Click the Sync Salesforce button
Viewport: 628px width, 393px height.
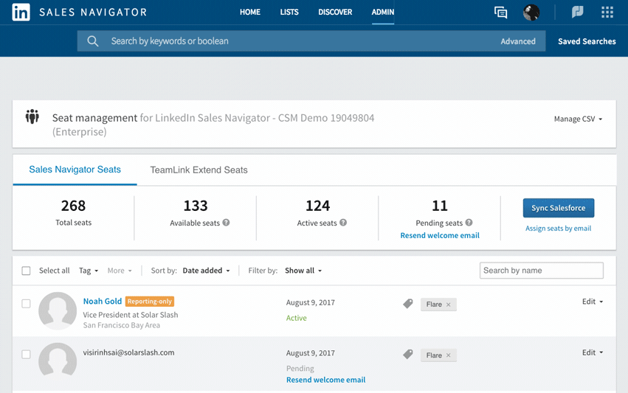559,208
